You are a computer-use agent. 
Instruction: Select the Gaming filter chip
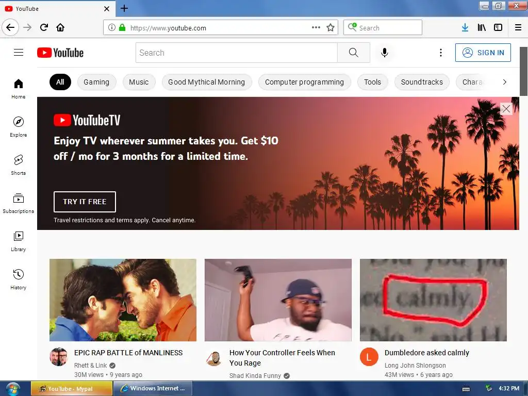(96, 82)
